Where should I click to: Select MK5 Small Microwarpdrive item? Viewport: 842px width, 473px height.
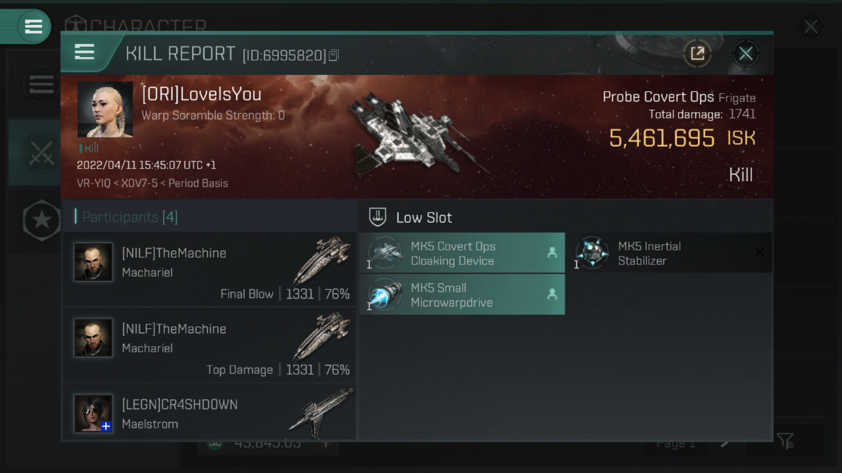point(462,295)
